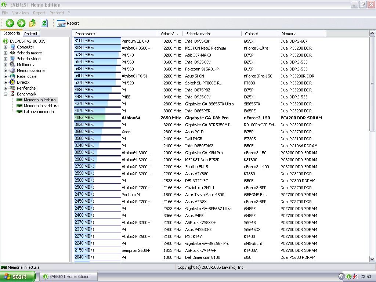Image resolution: width=376 pixels, height=282 pixels.
Task: Open the Preferiti menu
Action: pyautogui.click(x=57, y=13)
